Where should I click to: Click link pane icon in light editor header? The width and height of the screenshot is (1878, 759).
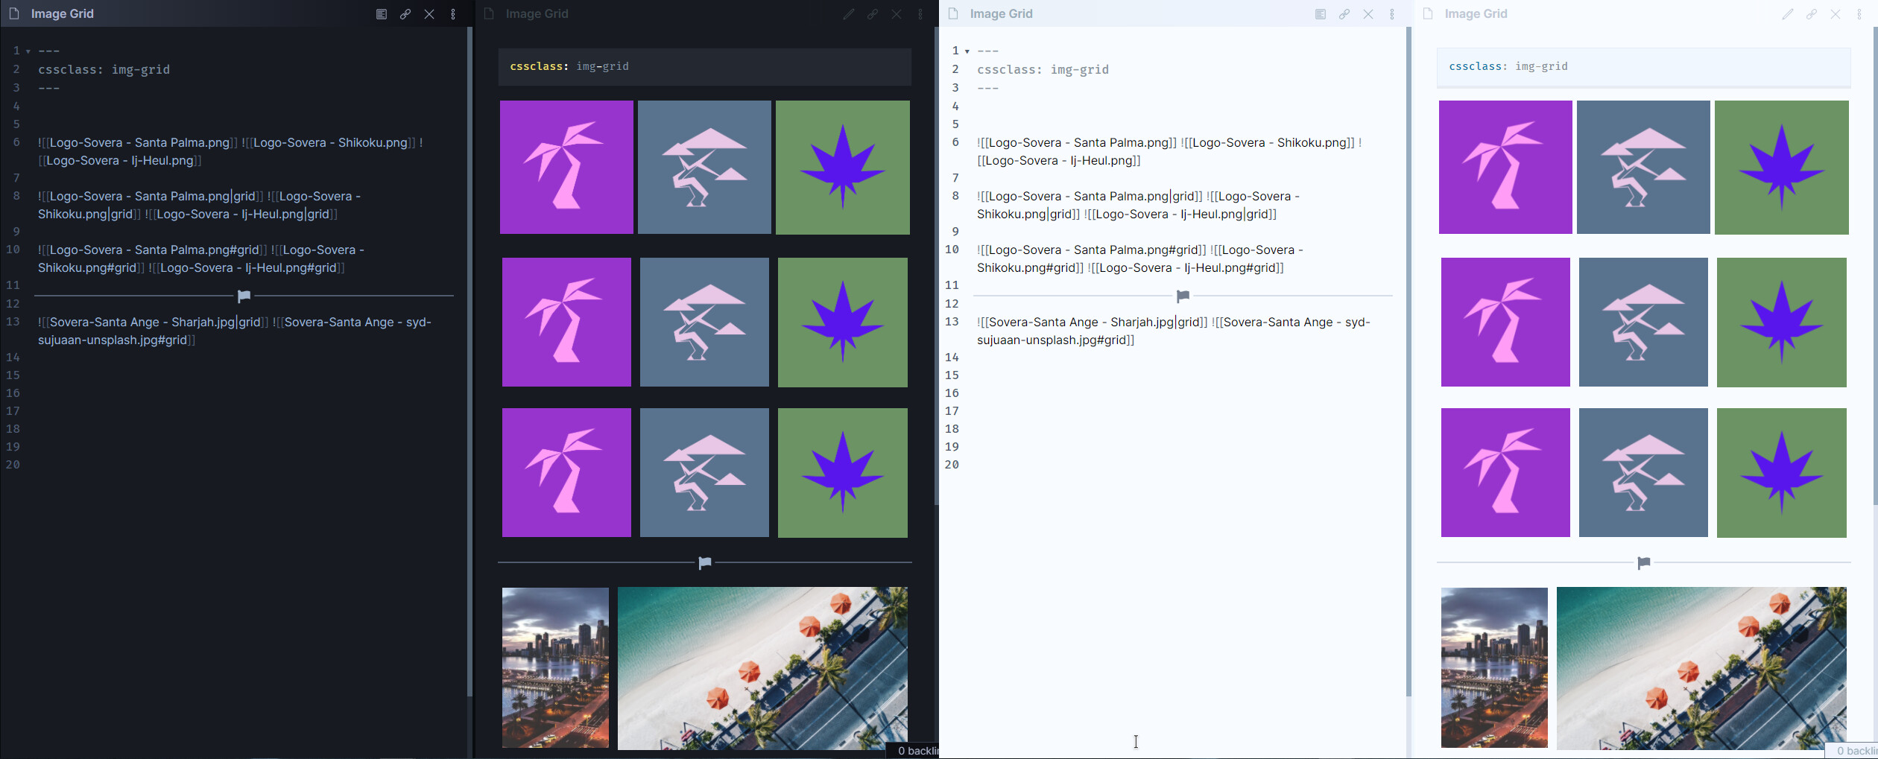pos(1344,14)
